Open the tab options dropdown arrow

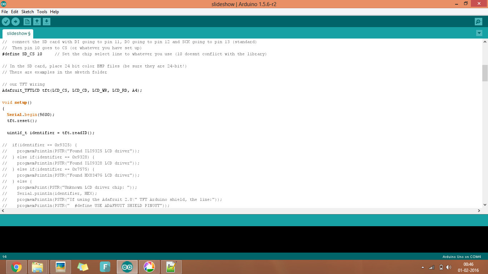[x=479, y=33]
